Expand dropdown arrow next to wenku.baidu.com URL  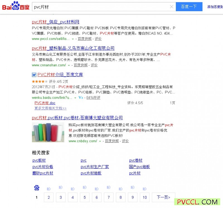click(x=75, y=98)
